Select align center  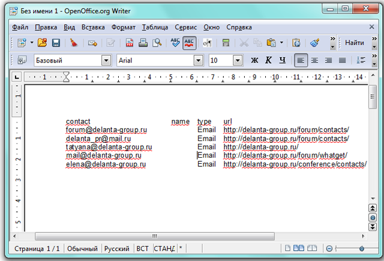[x=314, y=60]
